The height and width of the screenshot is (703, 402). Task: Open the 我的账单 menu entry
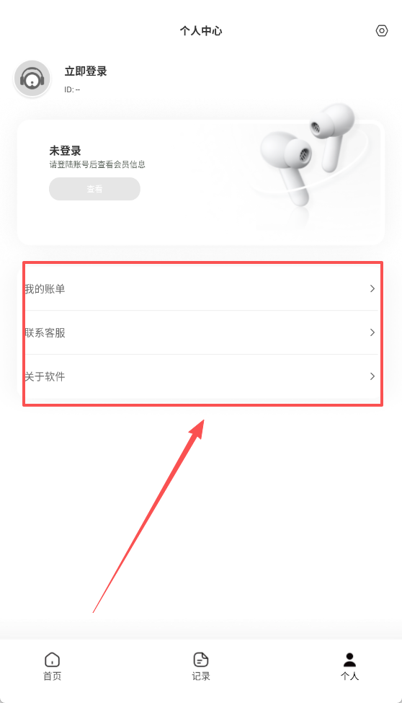point(201,288)
